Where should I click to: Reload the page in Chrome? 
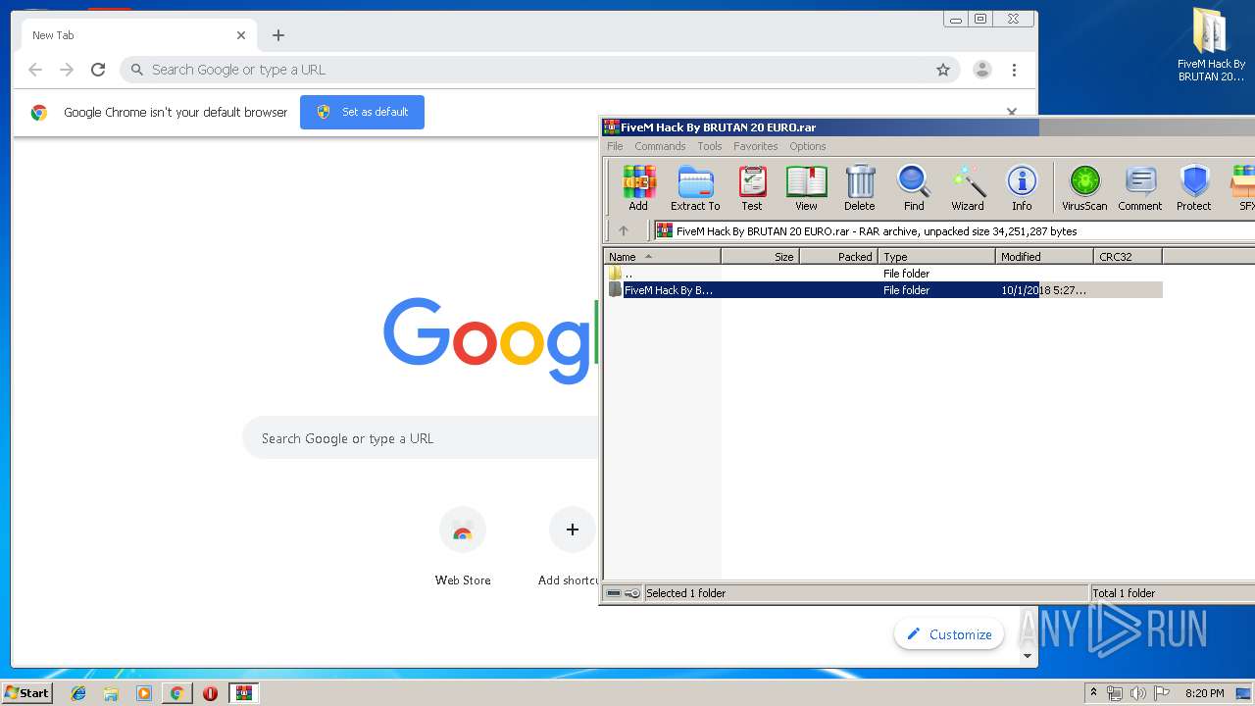[x=98, y=70]
